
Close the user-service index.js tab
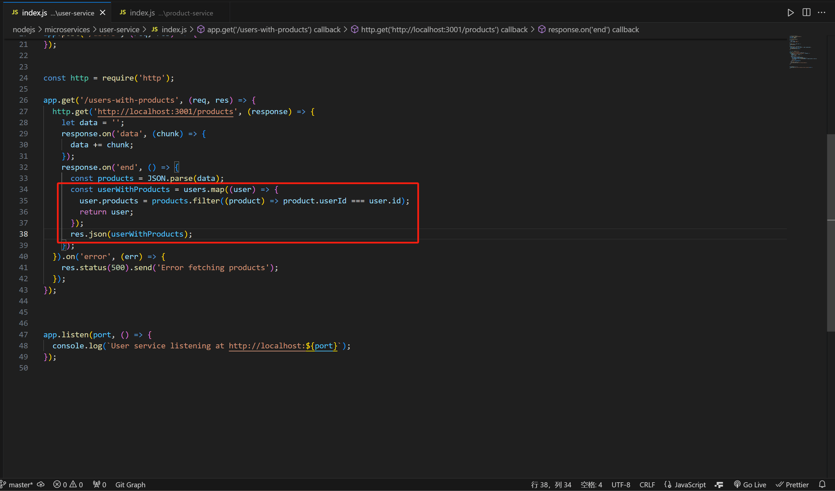[103, 13]
